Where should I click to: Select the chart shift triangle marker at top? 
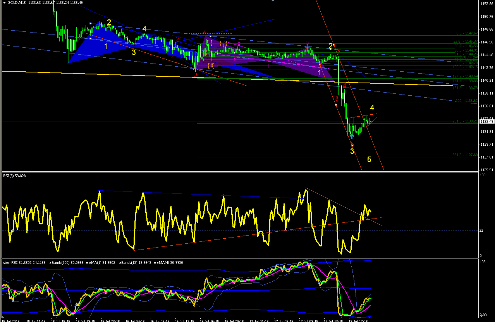273,1
